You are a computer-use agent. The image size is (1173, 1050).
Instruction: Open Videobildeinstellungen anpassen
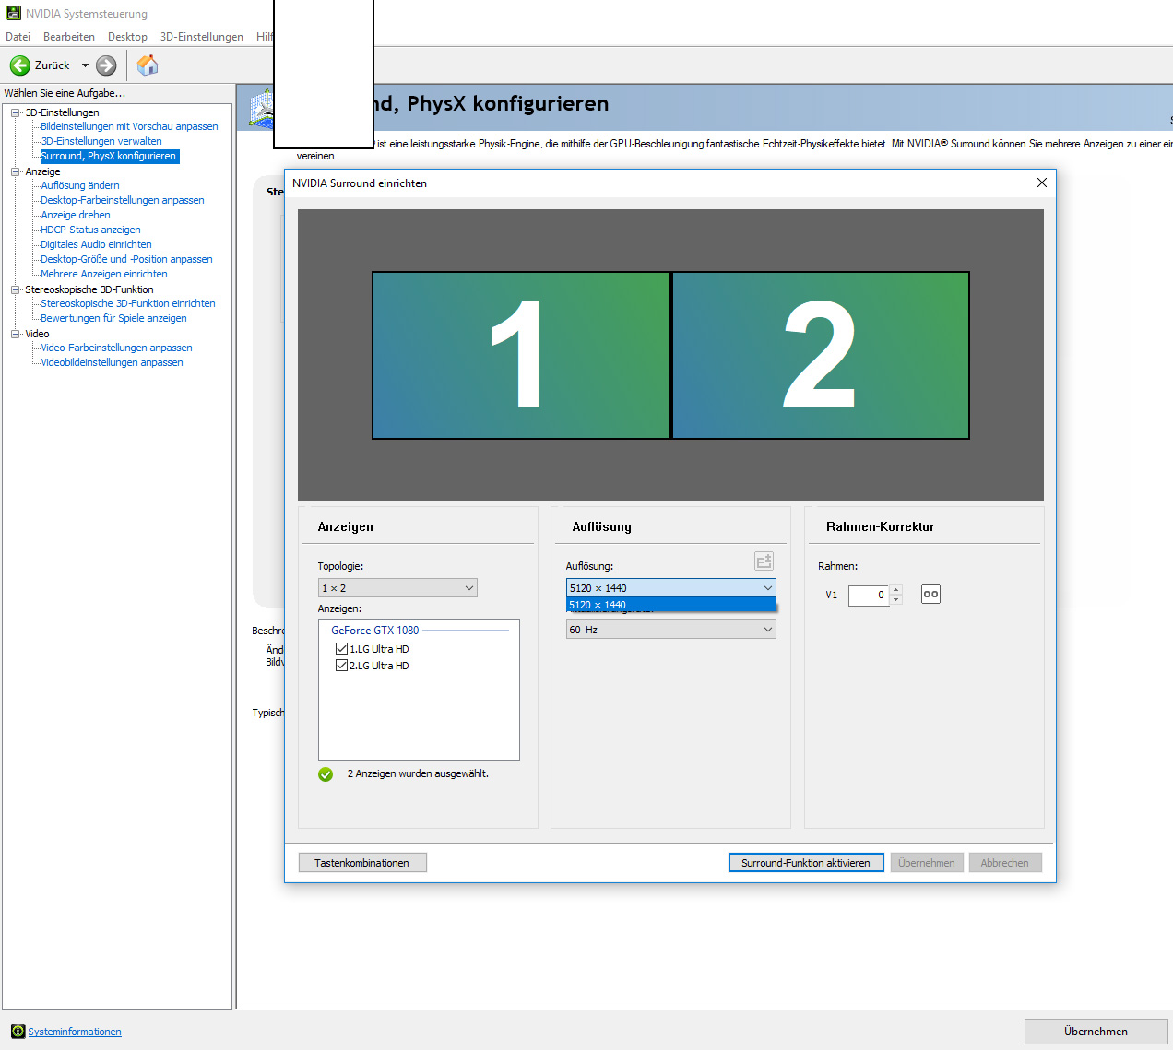(x=112, y=362)
